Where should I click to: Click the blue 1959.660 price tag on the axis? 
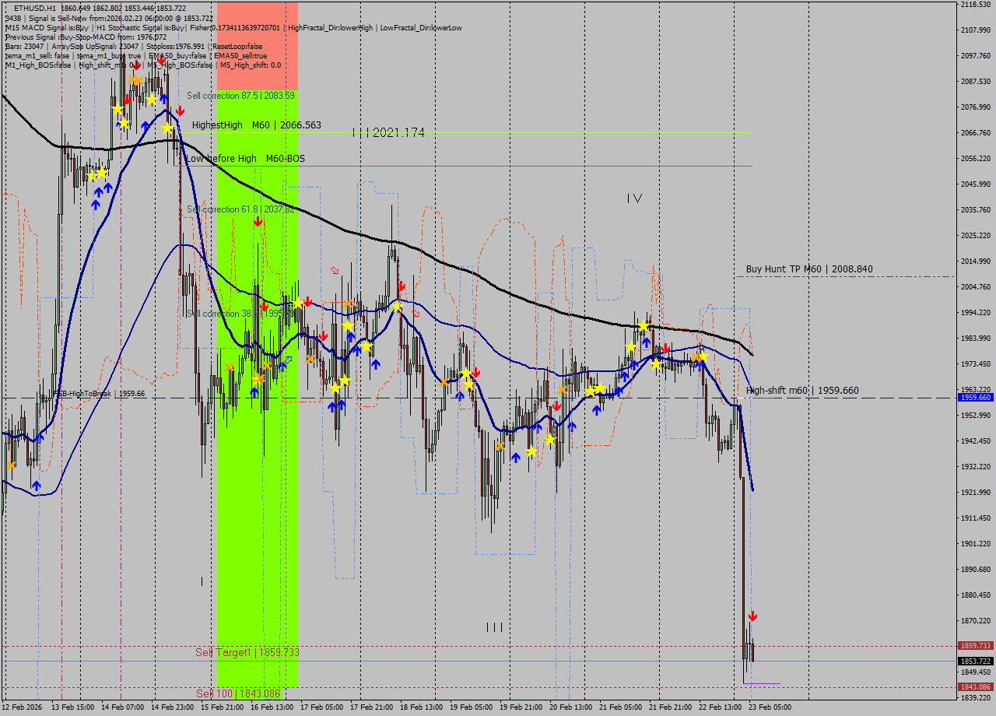click(977, 398)
